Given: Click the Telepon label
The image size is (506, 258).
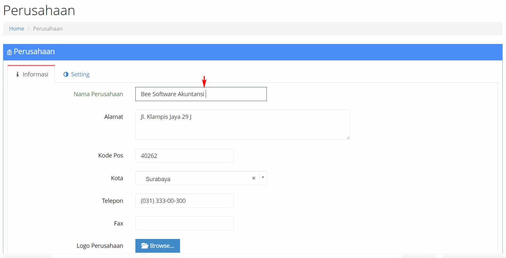Looking at the screenshot, I should tap(112, 201).
